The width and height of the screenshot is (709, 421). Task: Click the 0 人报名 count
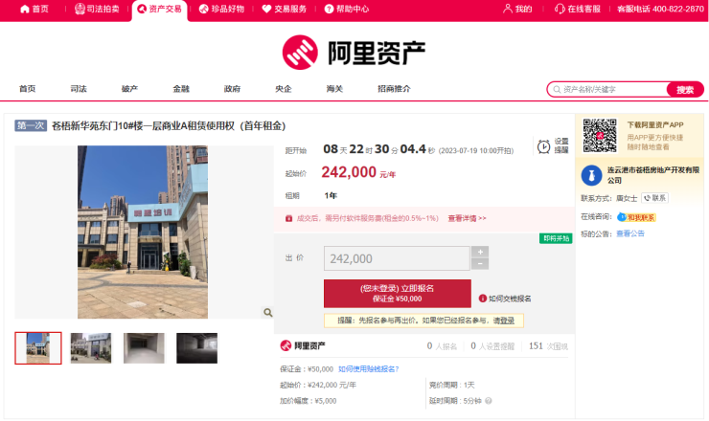442,346
